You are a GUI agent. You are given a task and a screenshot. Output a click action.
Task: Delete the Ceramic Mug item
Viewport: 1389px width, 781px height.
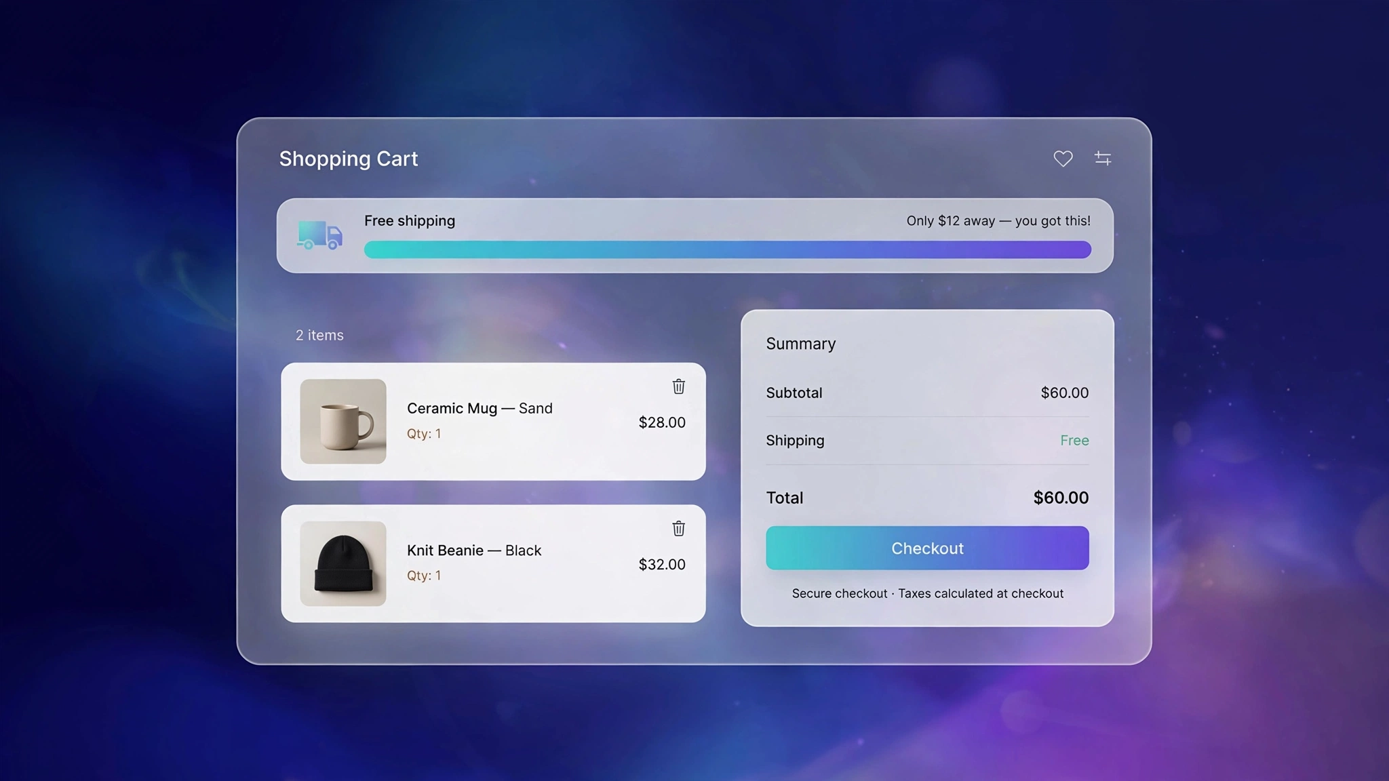pyautogui.click(x=678, y=386)
